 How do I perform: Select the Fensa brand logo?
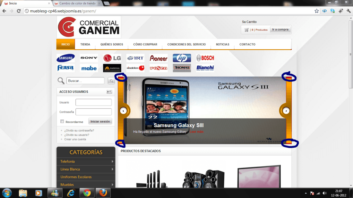coord(65,68)
